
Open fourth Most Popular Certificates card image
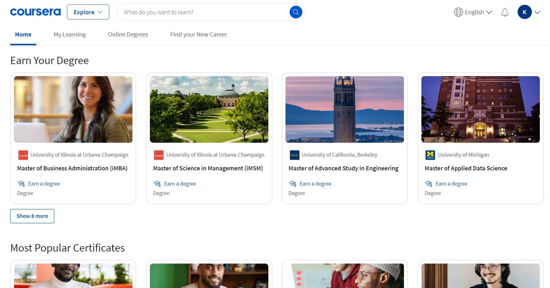[480, 276]
